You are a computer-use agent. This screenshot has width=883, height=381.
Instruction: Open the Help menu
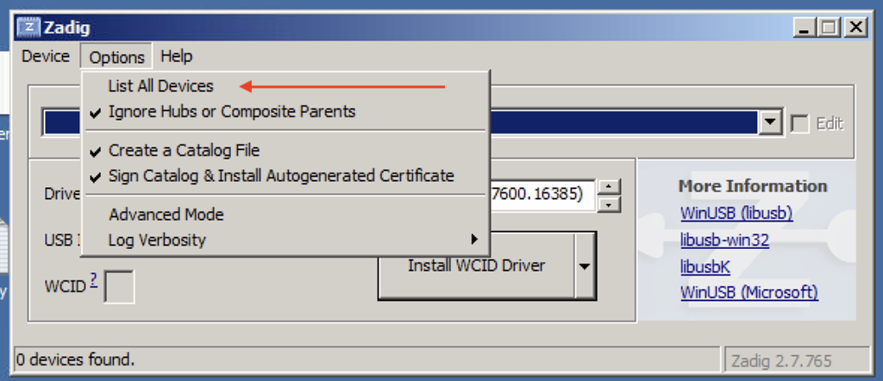click(176, 57)
